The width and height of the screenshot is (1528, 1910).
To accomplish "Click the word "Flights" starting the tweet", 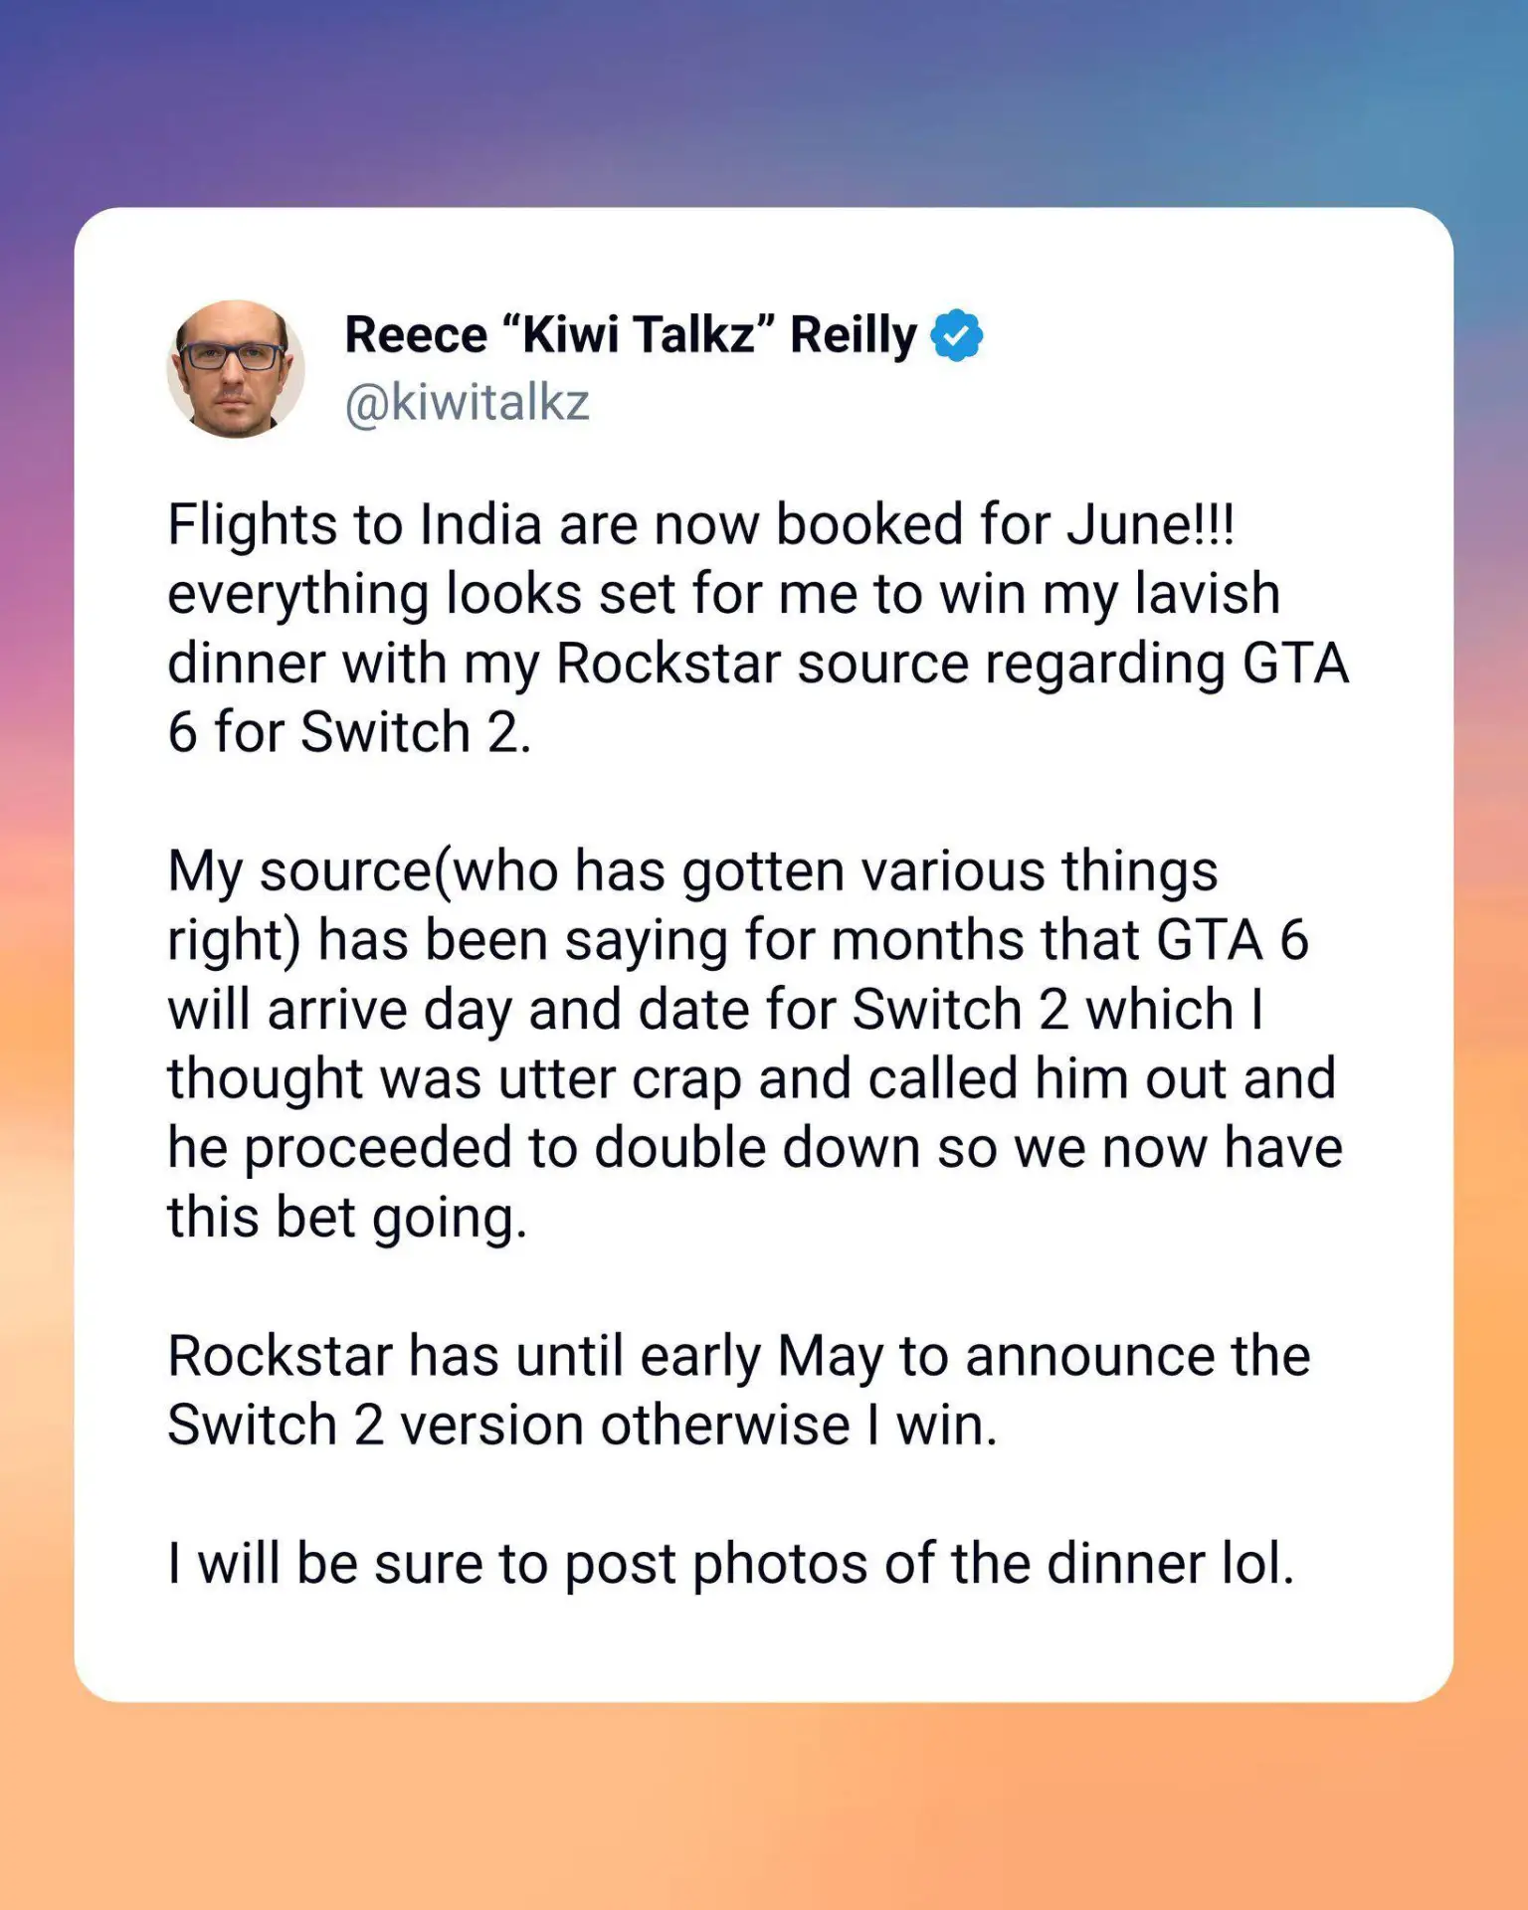I will [252, 524].
